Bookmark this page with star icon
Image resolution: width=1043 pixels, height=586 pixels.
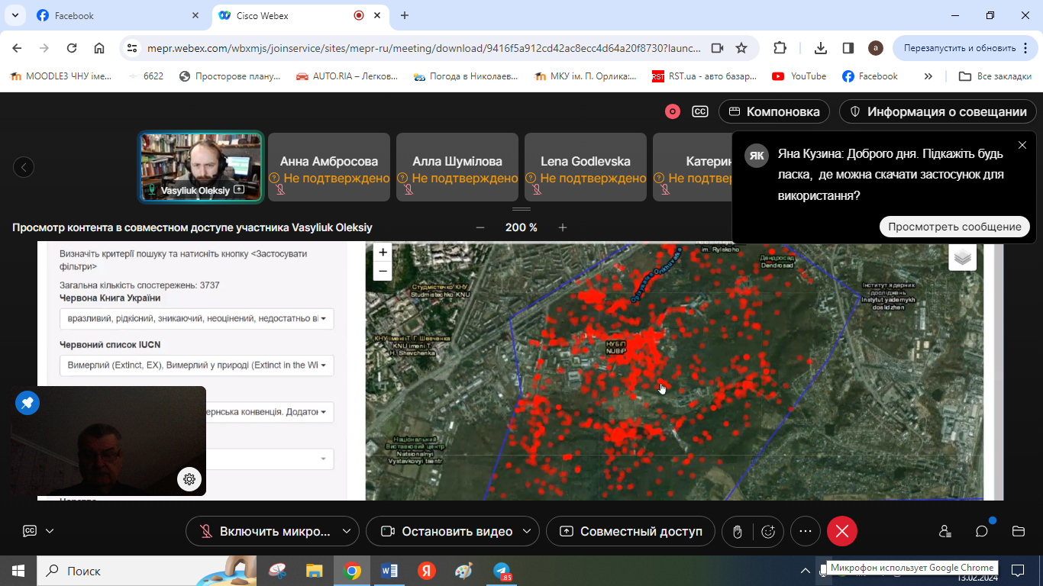point(741,48)
